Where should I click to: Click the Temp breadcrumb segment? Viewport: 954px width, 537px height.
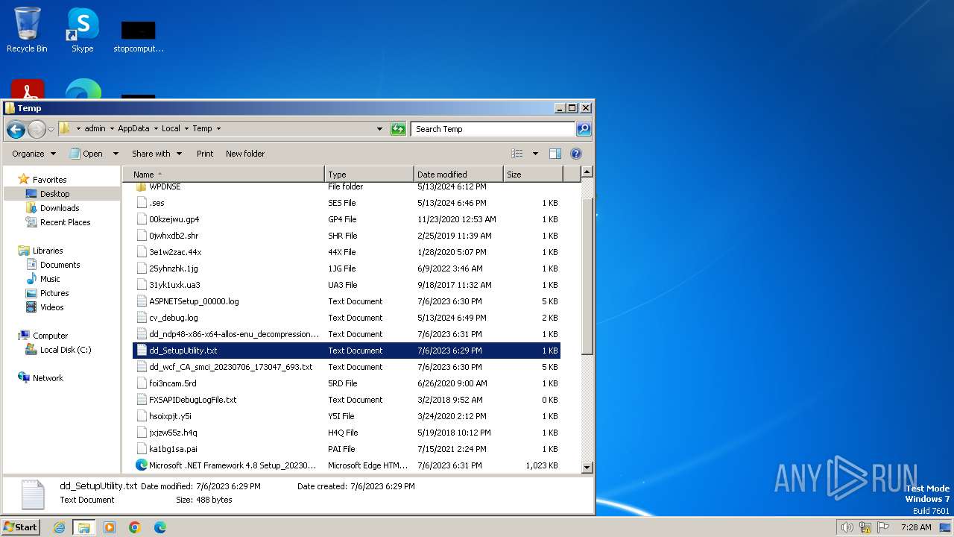(202, 128)
